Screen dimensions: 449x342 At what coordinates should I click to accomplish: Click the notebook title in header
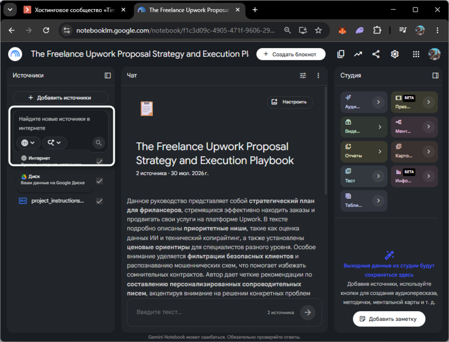(140, 54)
